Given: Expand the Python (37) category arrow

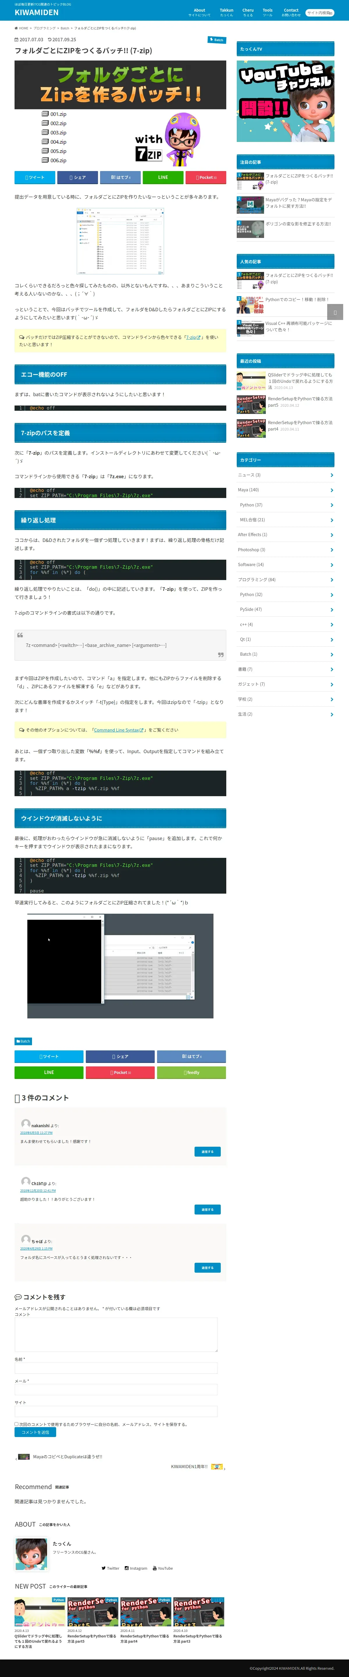Looking at the screenshot, I should (332, 505).
